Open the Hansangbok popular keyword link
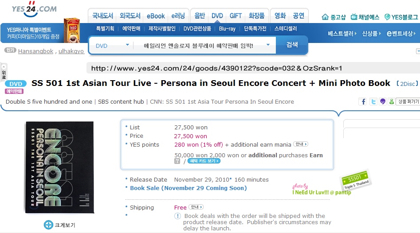Screen dimensions: 420x233 pos(35,51)
